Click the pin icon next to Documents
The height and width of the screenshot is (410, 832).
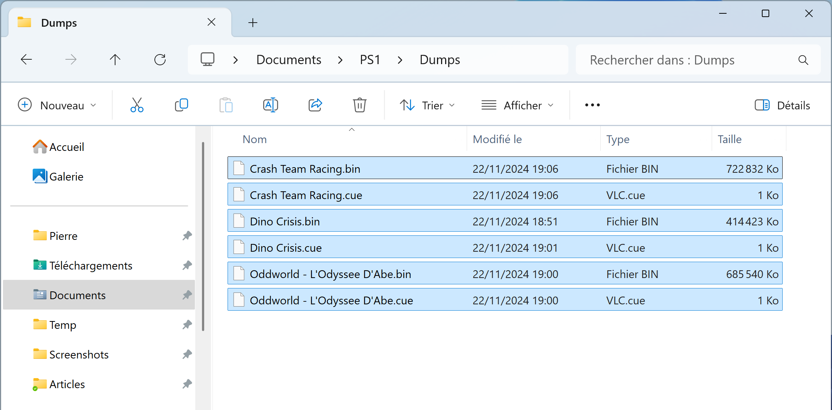click(x=187, y=295)
